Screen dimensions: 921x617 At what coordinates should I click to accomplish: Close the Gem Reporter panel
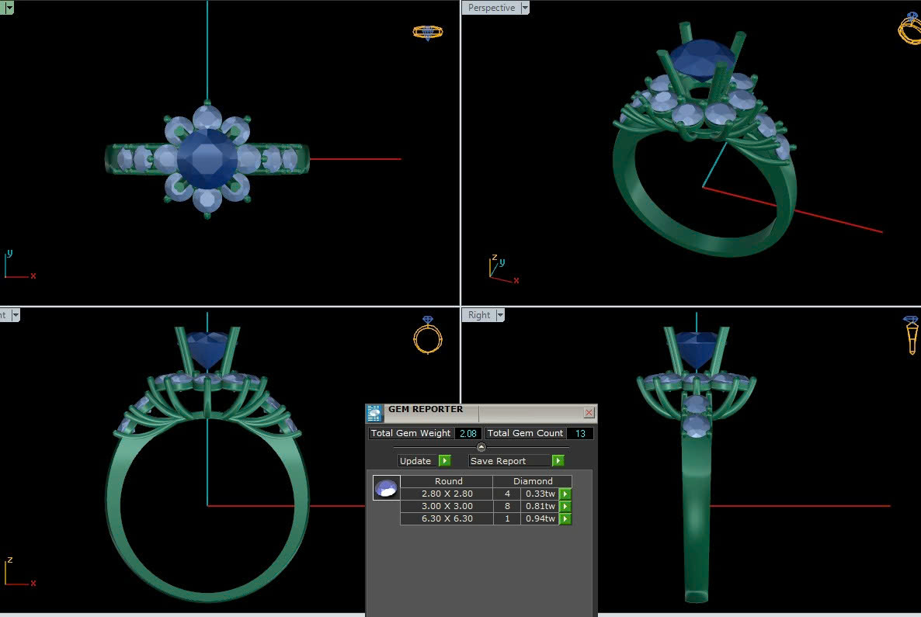[589, 413]
